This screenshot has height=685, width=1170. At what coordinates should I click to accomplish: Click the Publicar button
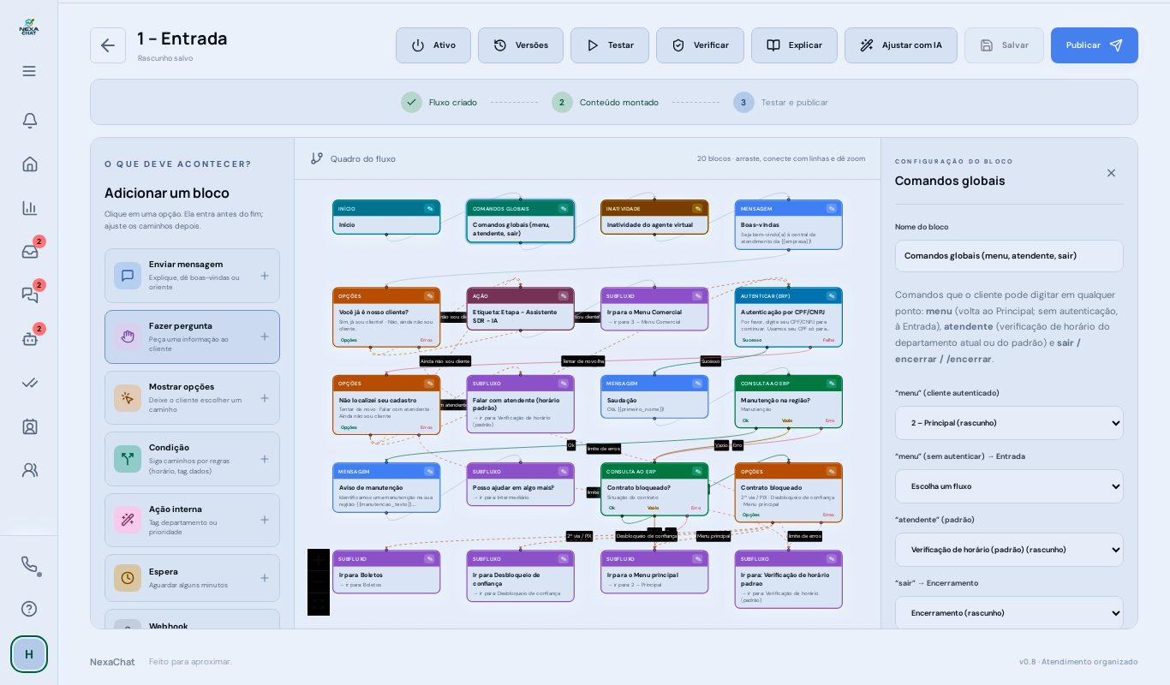(x=1095, y=45)
